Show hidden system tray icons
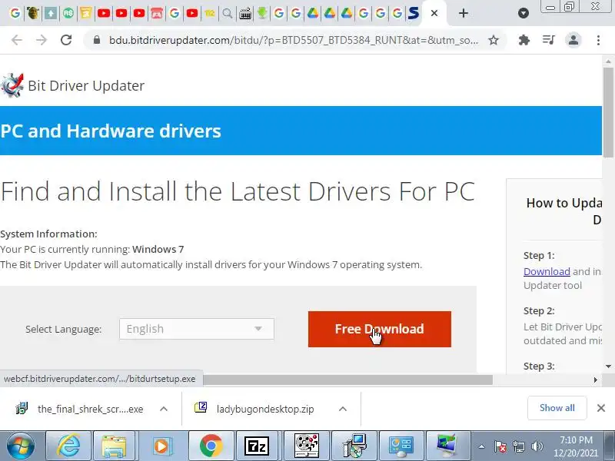Viewport: 615px width, 461px height. pos(482,446)
